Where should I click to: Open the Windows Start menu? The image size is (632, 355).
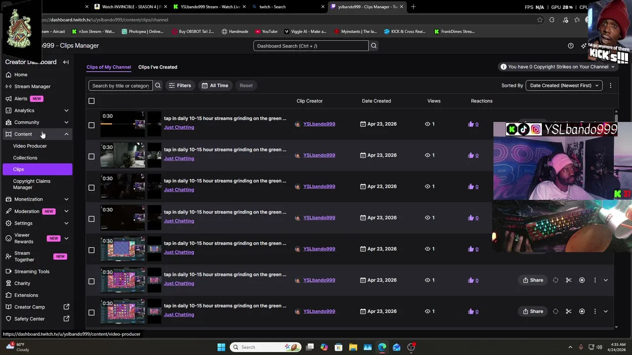(221, 347)
